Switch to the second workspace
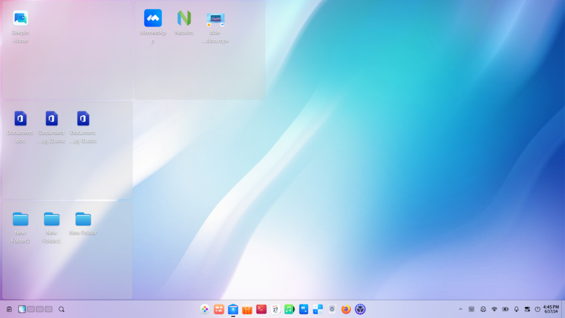Image resolution: width=565 pixels, height=318 pixels. pos(32,310)
